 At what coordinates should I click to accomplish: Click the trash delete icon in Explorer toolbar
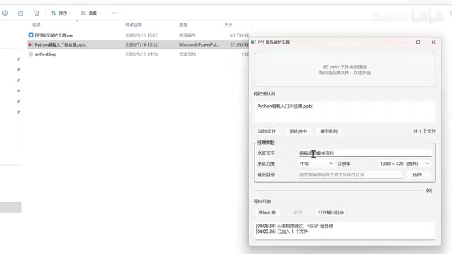point(36,13)
